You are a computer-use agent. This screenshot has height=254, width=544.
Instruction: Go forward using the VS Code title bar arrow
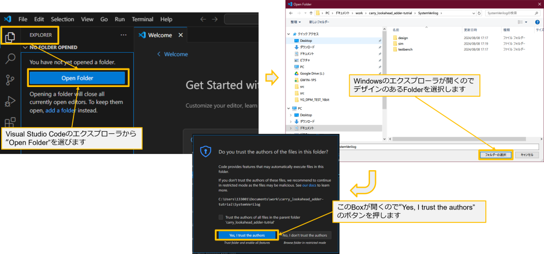[x=215, y=20]
